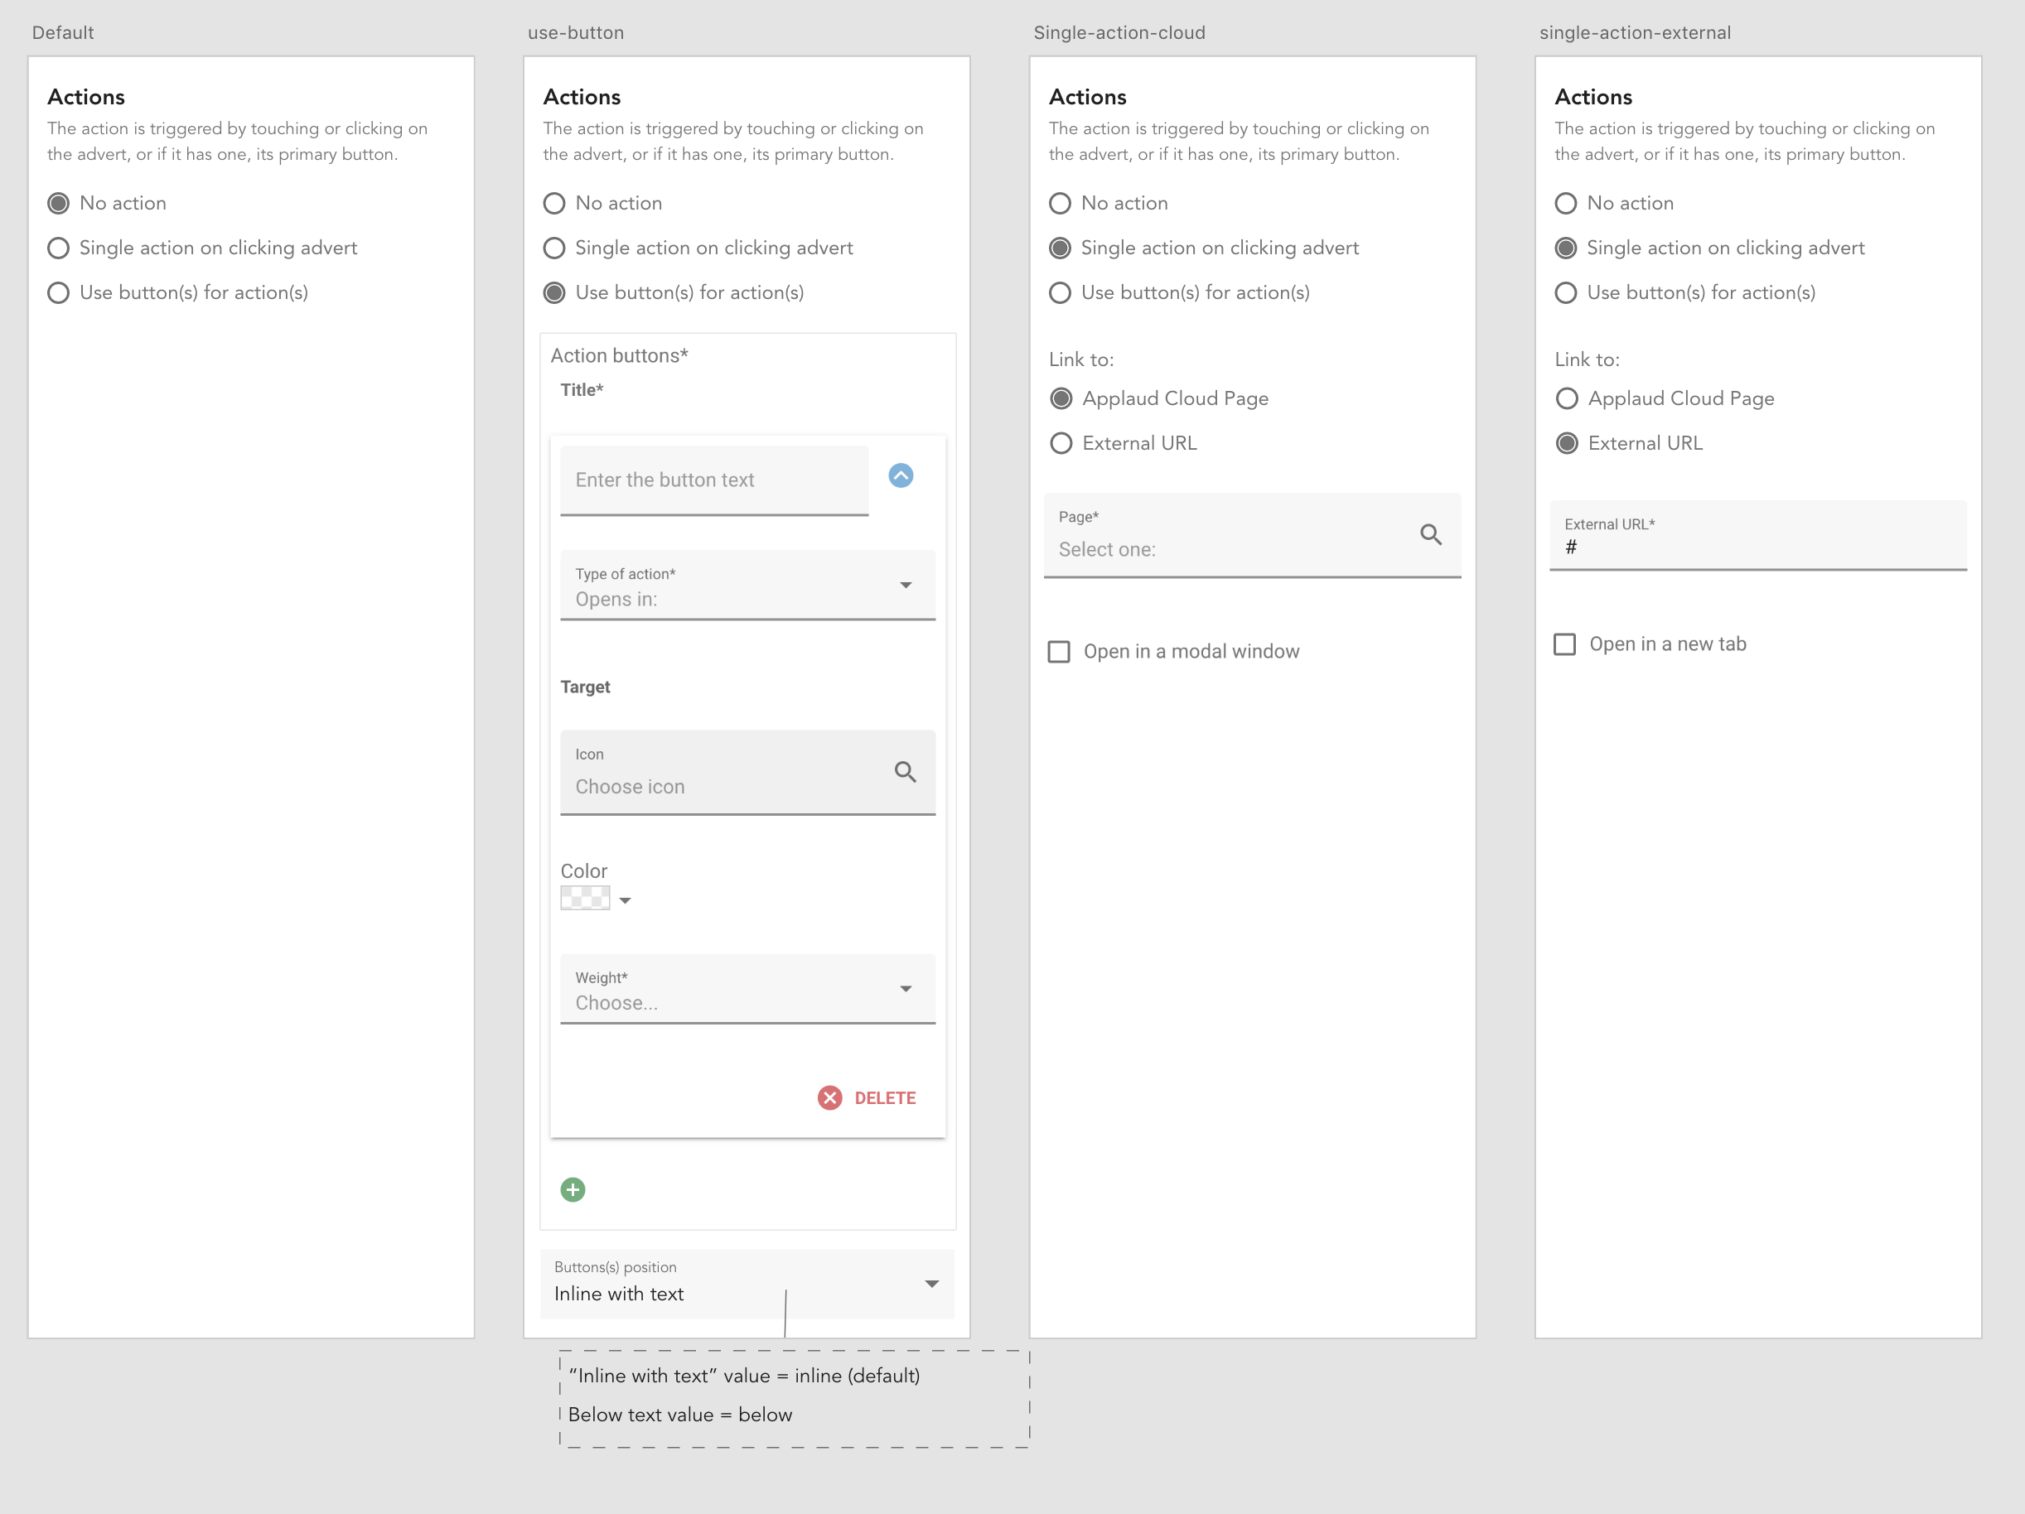The height and width of the screenshot is (1514, 2025).
Task: Select External URL in Single-action-cloud panel
Action: pyautogui.click(x=1061, y=443)
